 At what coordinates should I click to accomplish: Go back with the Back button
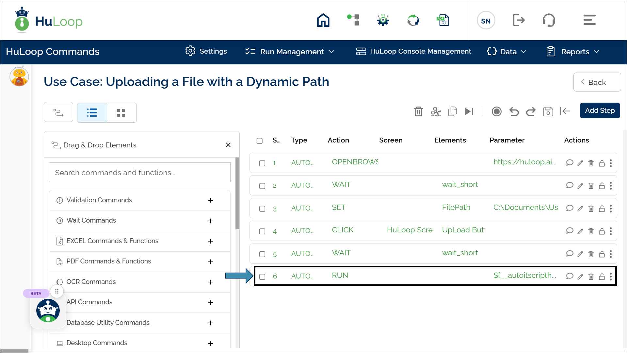click(x=597, y=82)
